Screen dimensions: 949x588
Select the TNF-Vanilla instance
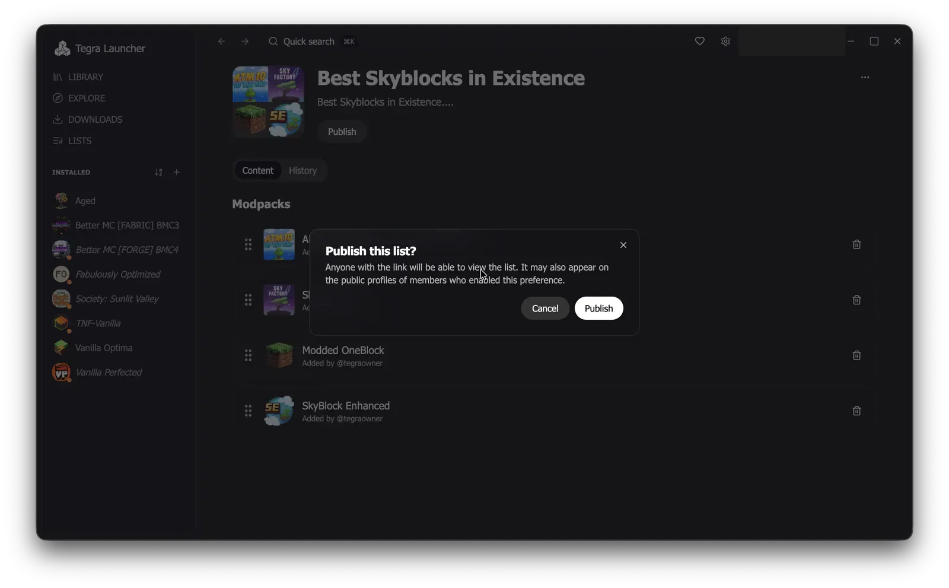click(117, 323)
